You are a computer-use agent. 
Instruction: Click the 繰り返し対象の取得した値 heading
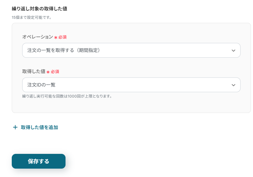click(x=39, y=9)
